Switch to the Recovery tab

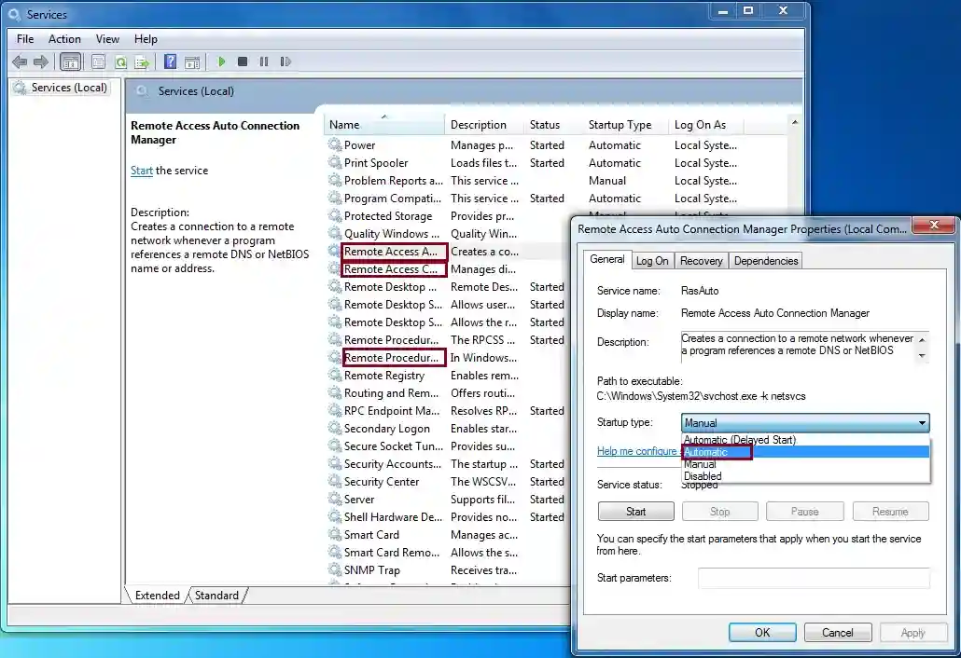[701, 260]
